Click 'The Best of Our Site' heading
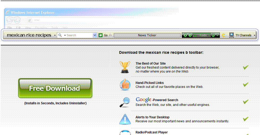The width and height of the screenshot is (260, 135). pyautogui.click(x=150, y=63)
